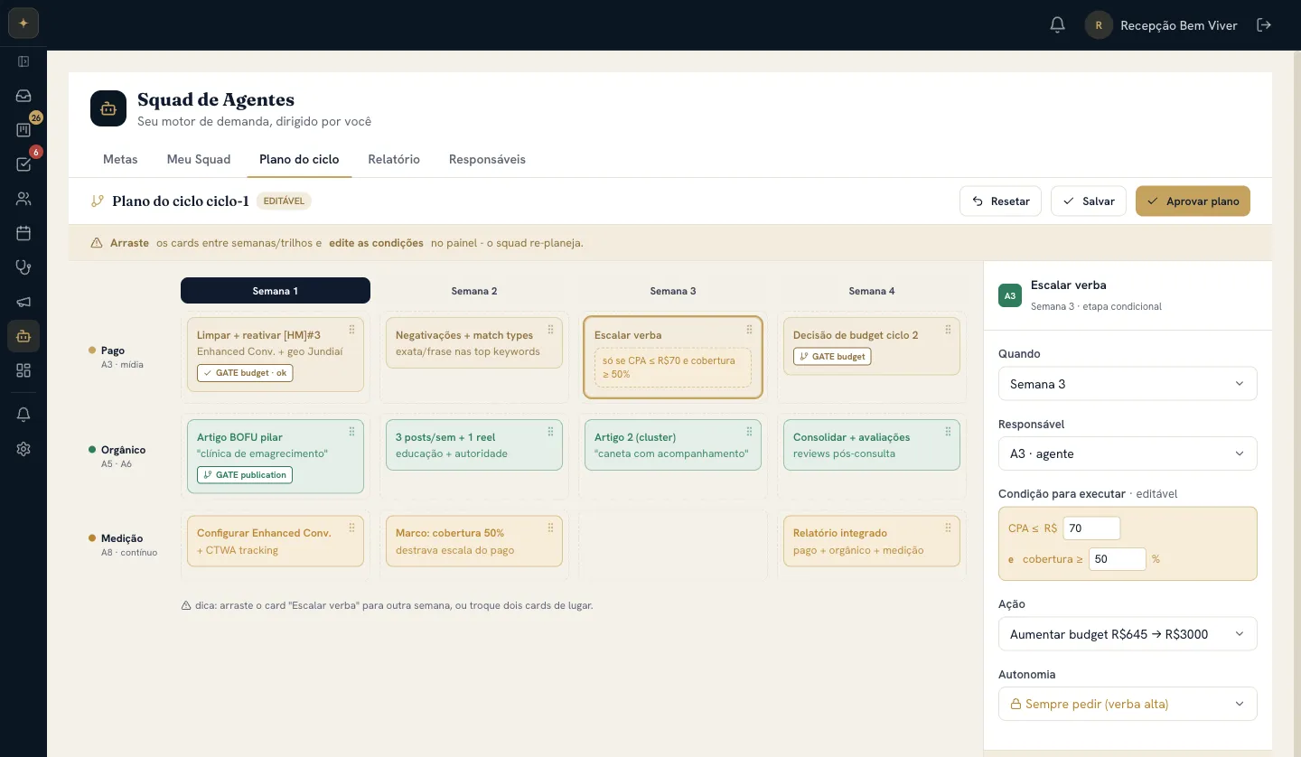Open the sidebar bell alerts icon
Viewport: 1301px width, 757px height.
pos(23,415)
